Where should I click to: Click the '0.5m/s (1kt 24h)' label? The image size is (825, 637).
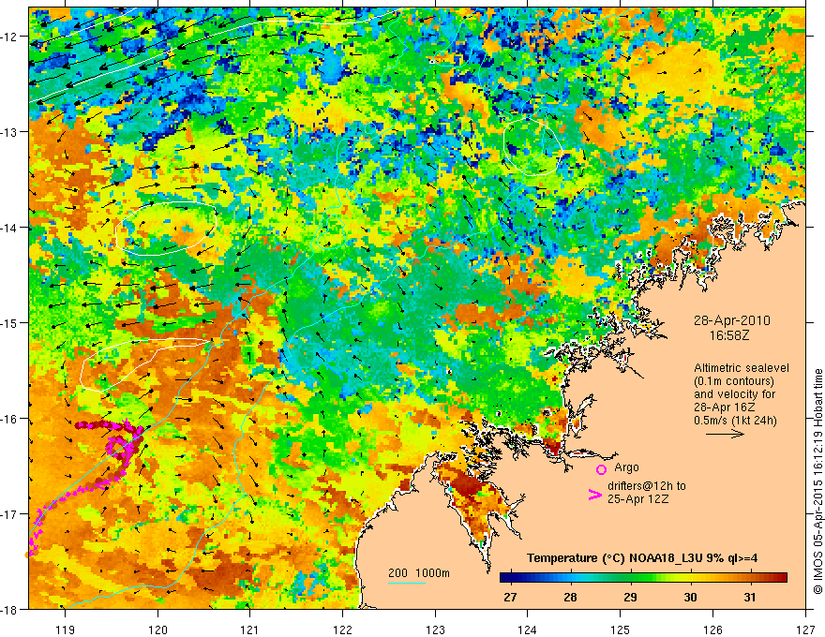click(735, 420)
